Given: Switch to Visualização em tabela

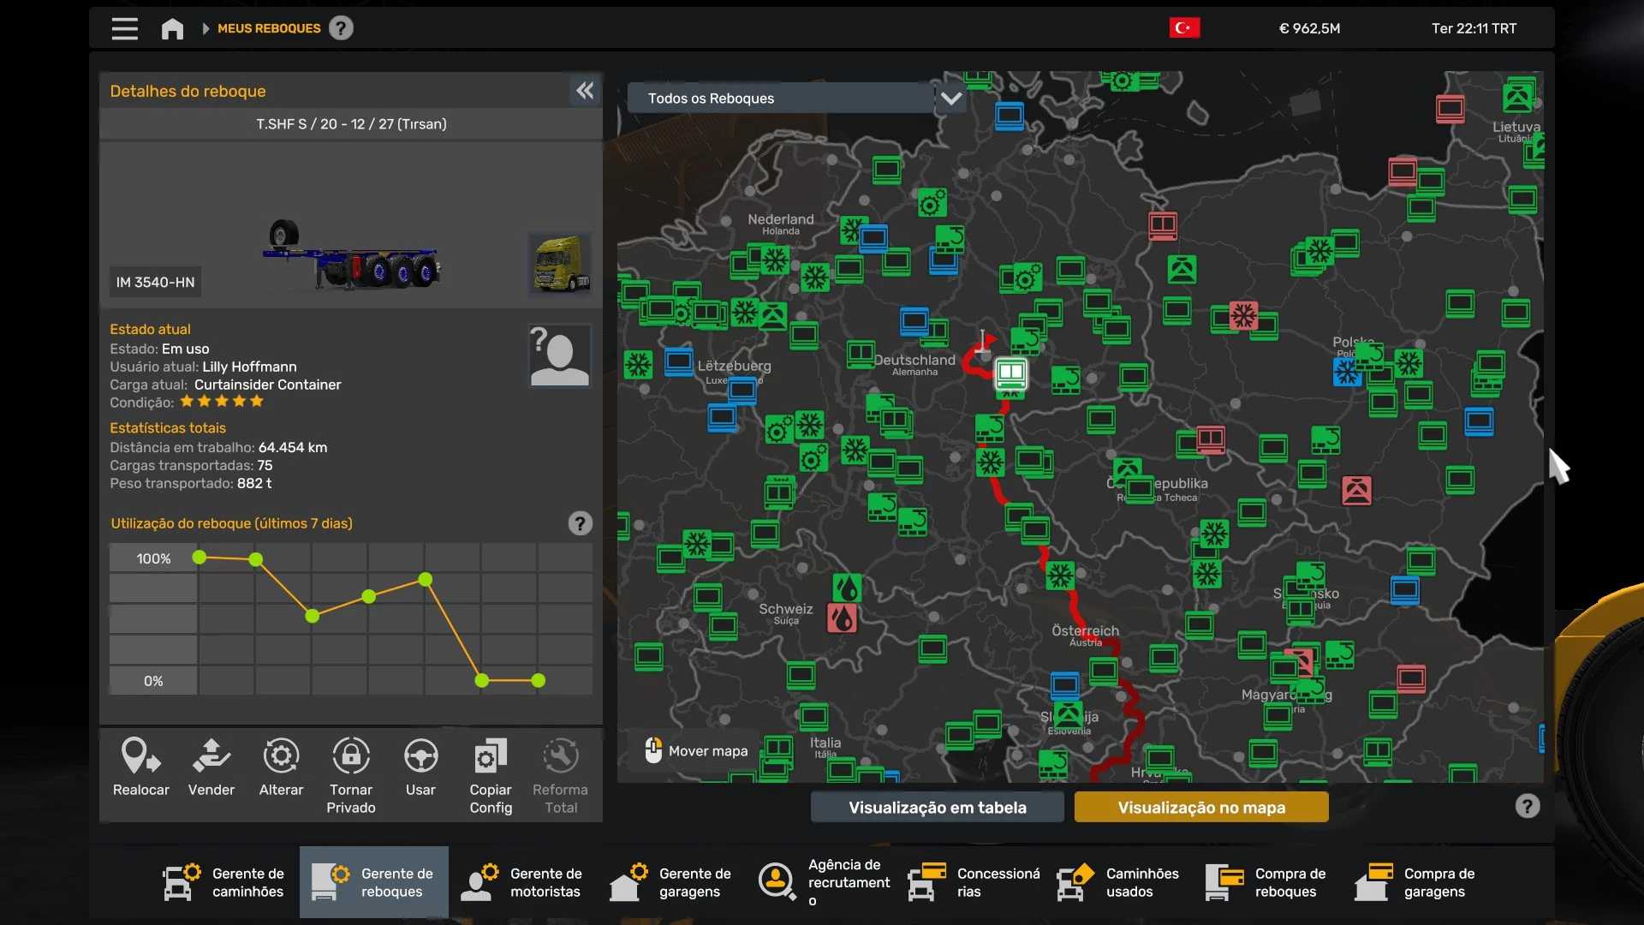Looking at the screenshot, I should [x=937, y=807].
